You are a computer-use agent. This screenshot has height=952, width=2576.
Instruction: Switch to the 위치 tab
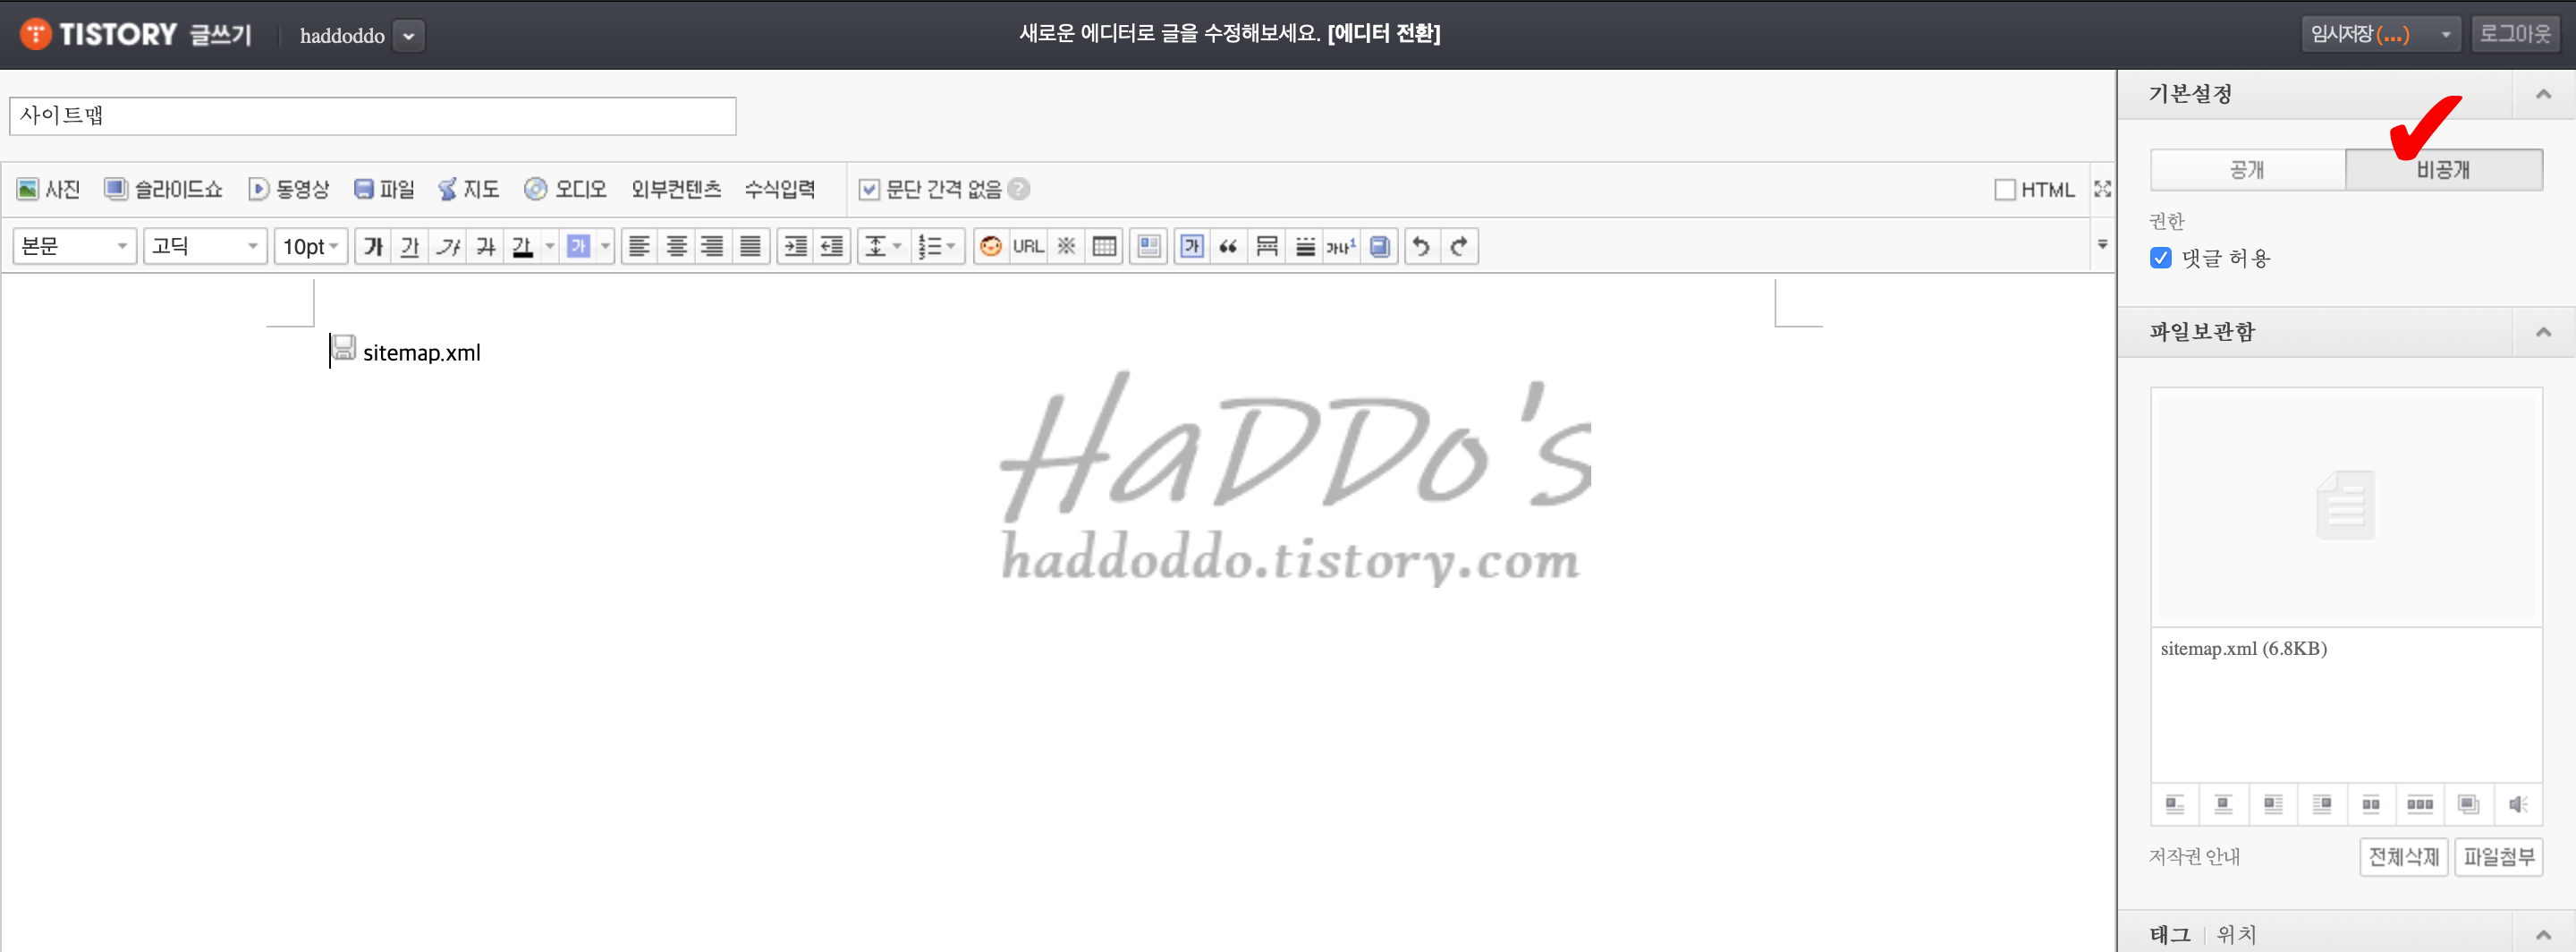pos(2236,934)
